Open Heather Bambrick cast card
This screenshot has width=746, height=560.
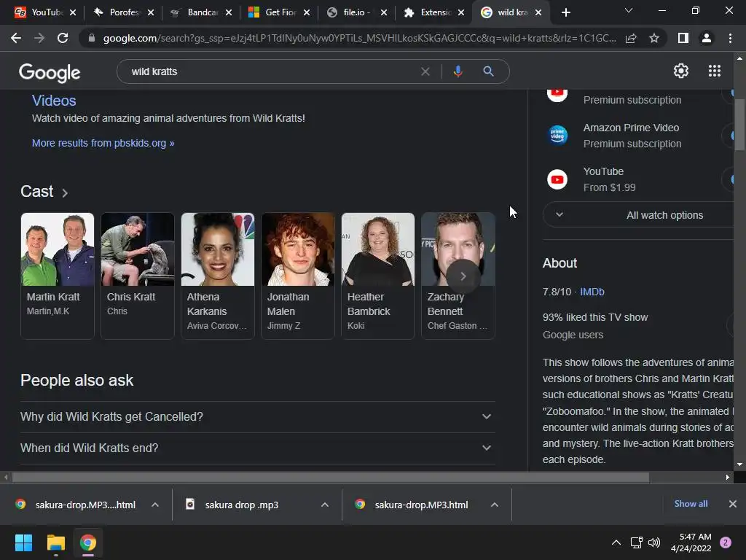378,276
